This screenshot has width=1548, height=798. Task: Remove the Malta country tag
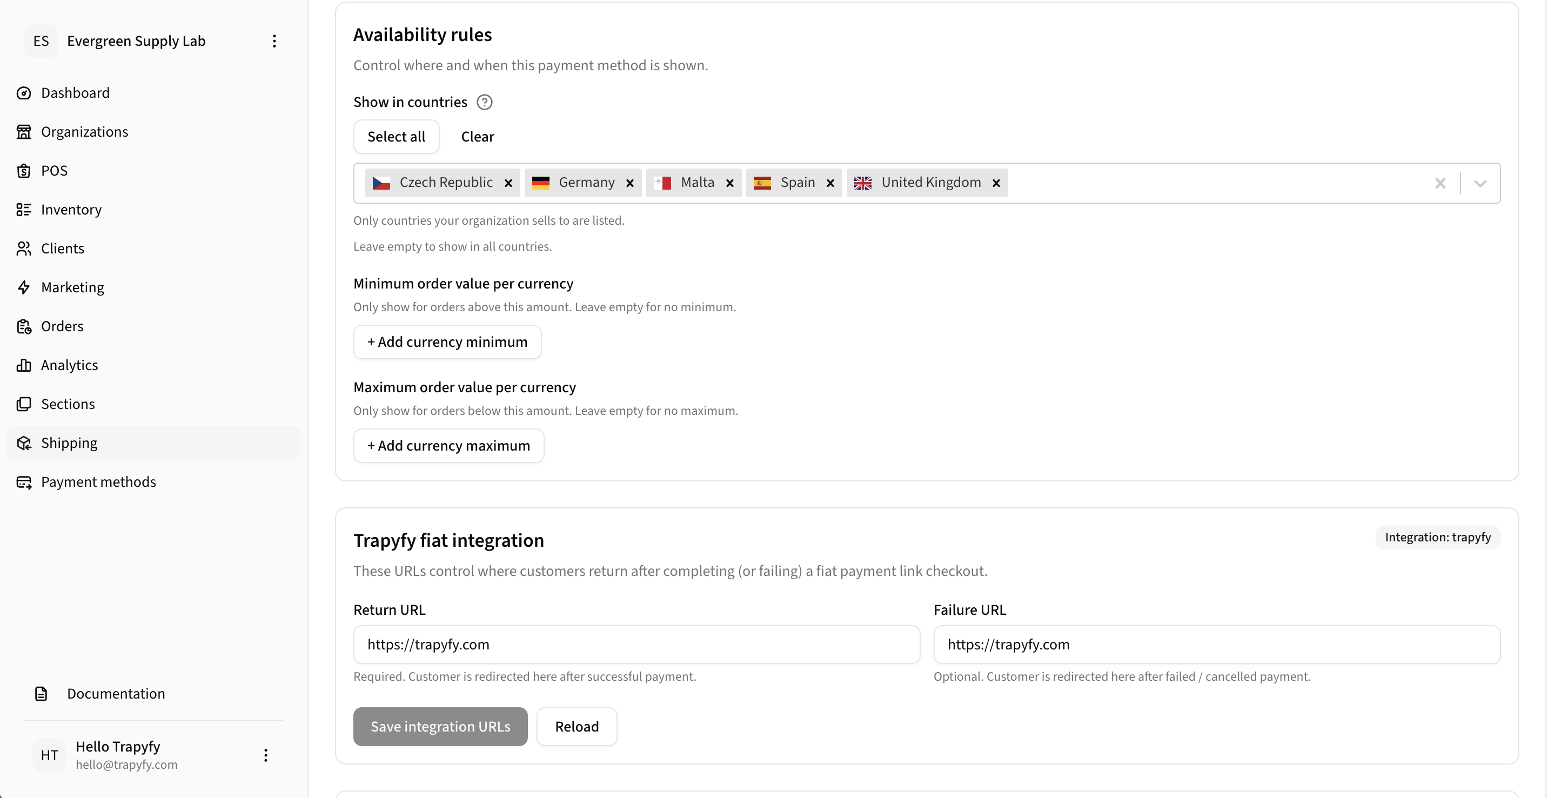click(729, 183)
